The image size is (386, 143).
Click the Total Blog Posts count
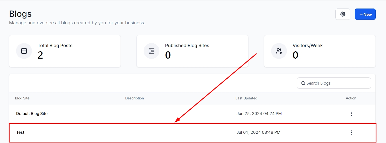[40, 55]
